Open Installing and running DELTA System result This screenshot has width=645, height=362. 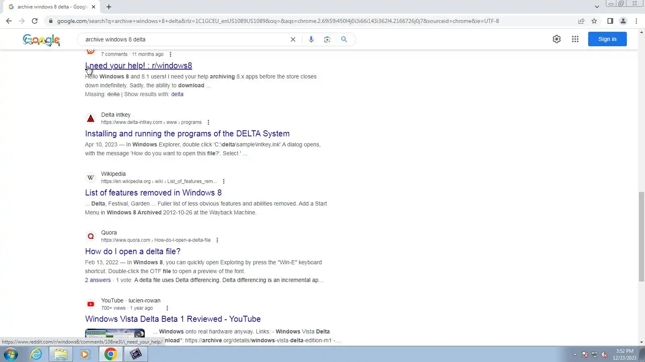click(x=187, y=134)
